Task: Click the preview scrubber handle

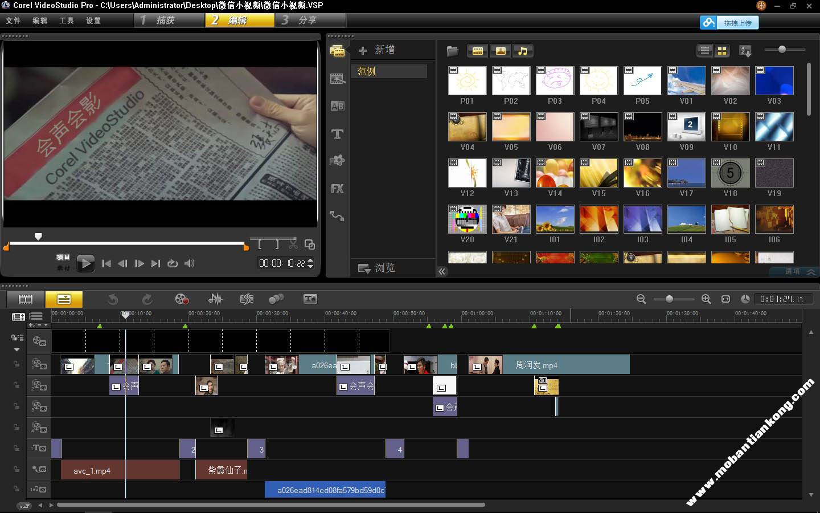Action: [x=38, y=236]
